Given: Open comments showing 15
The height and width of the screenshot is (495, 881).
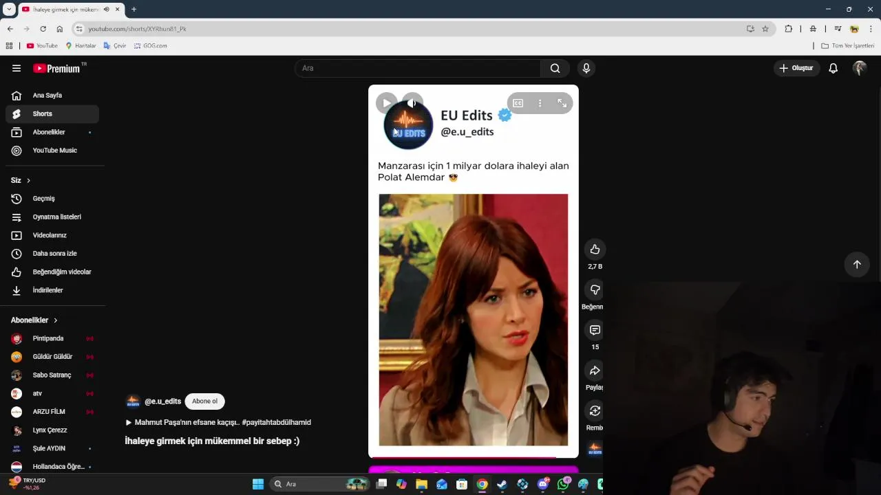Looking at the screenshot, I should (595, 330).
